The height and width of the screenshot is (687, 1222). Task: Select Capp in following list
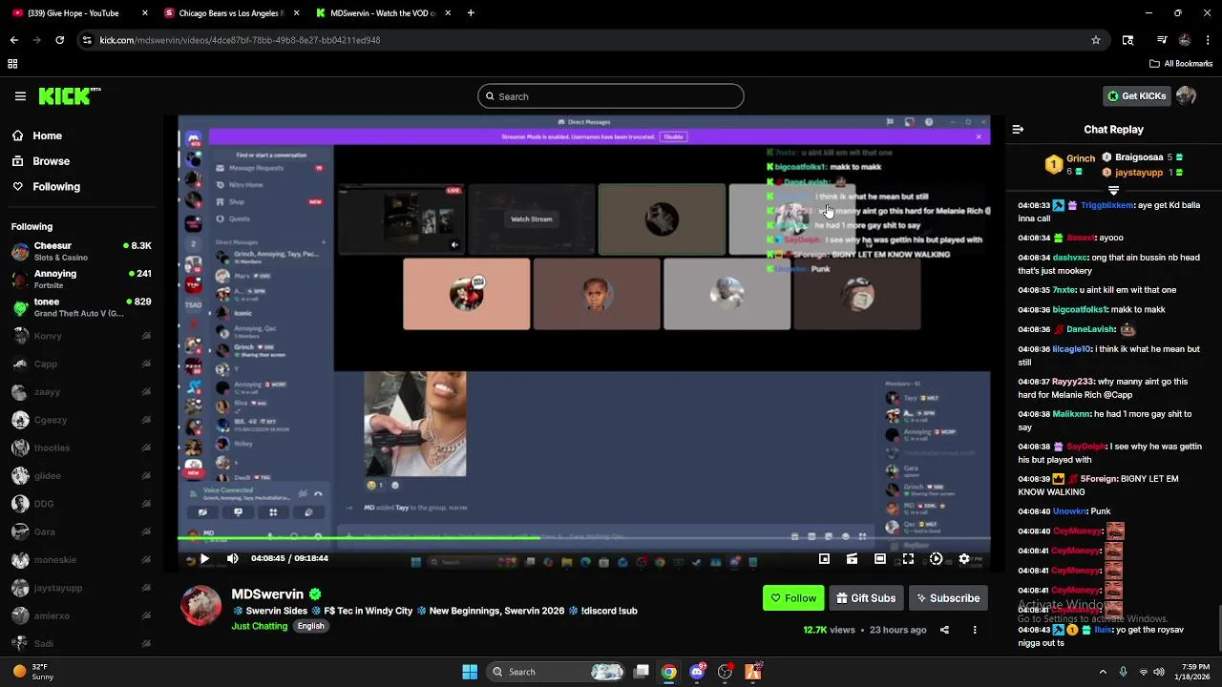click(x=81, y=364)
